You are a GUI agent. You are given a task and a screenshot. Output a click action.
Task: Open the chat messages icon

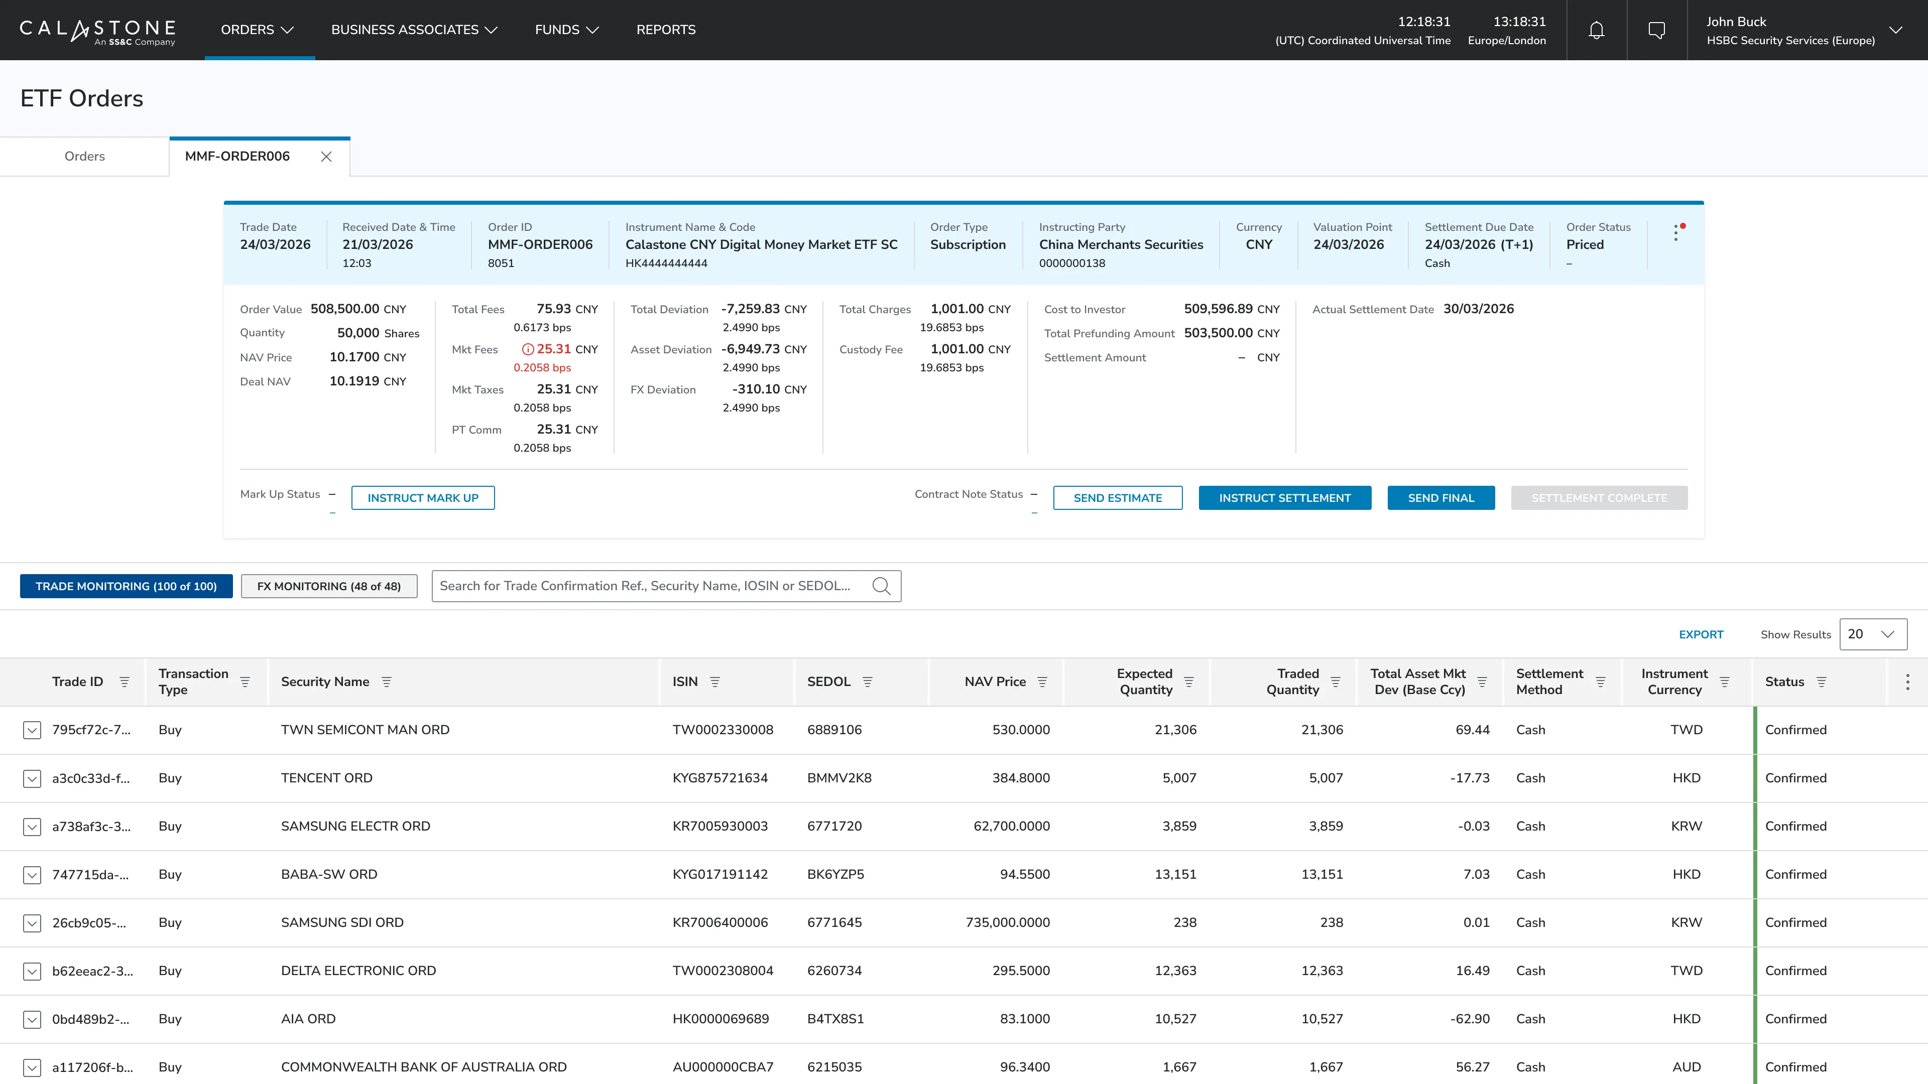pos(1657,30)
